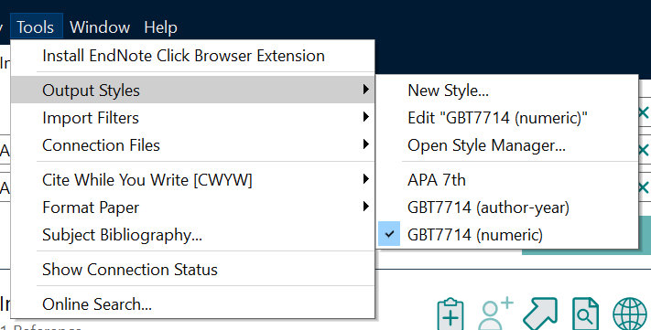
Task: Expand the Connection Files arrow
Action: 365,144
